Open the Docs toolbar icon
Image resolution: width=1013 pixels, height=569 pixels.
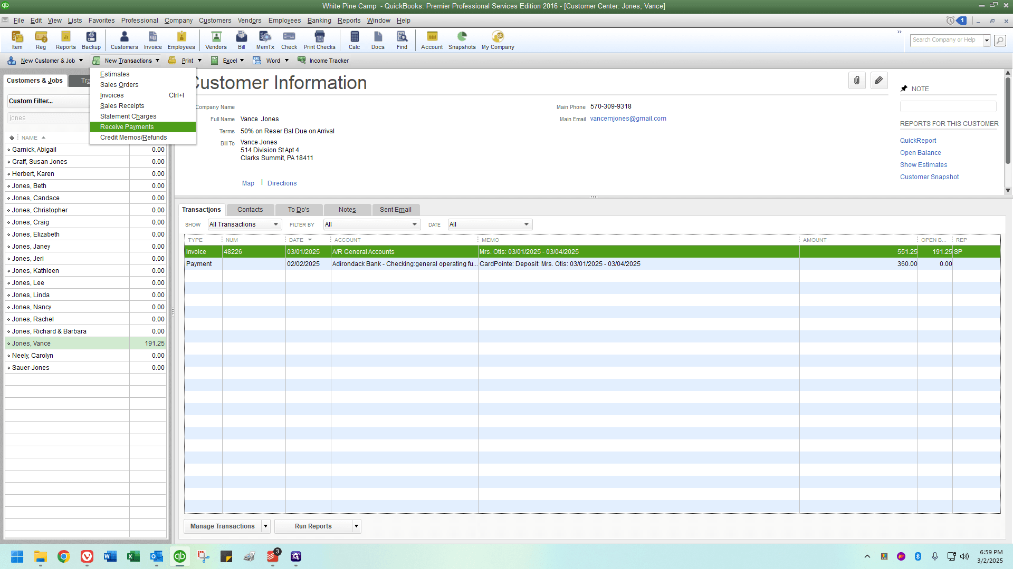point(378,40)
